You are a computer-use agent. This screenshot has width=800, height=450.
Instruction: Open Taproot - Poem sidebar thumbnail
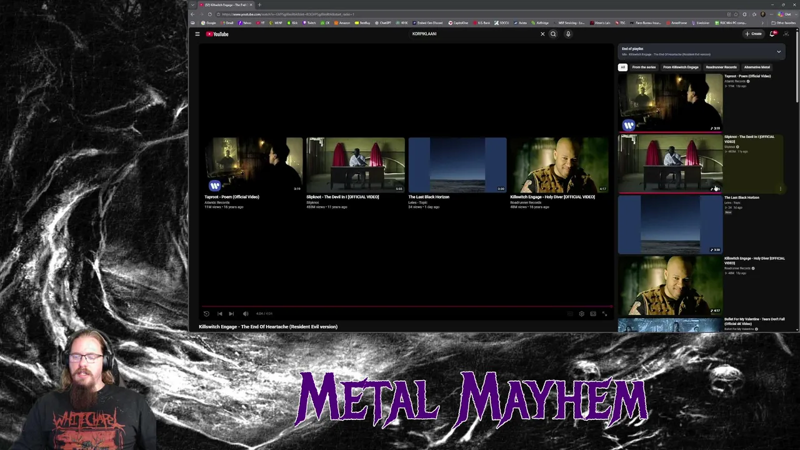(x=670, y=102)
